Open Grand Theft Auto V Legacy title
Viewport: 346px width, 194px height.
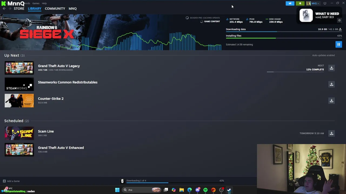point(59,66)
